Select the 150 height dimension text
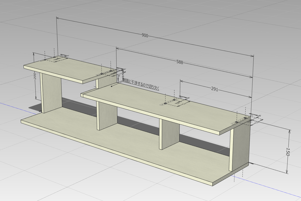Image resolution: width=301 pixels, height=201 pixels. [x=288, y=152]
